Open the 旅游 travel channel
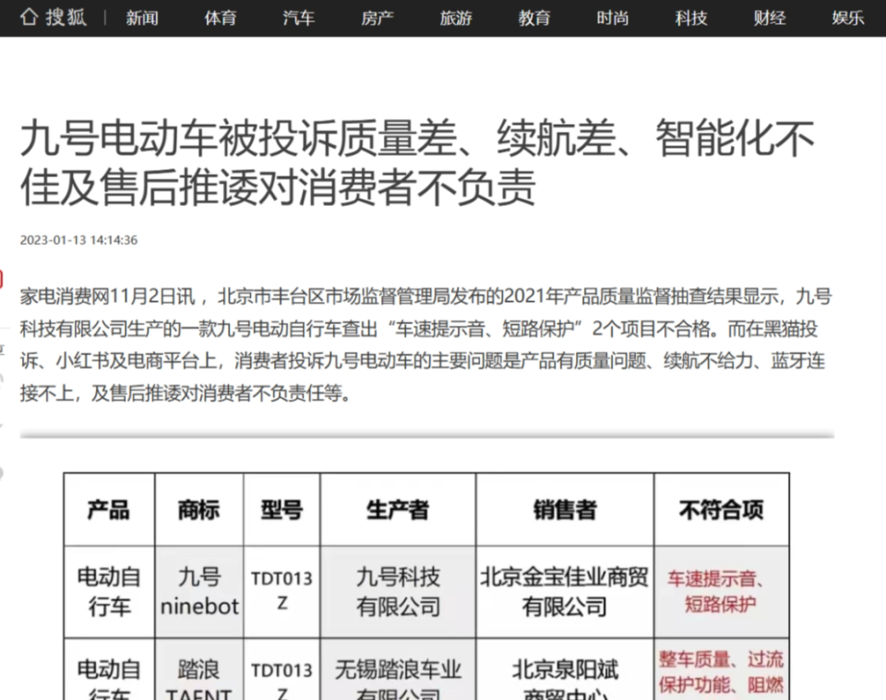Viewport: 886px width, 700px height. click(x=456, y=18)
